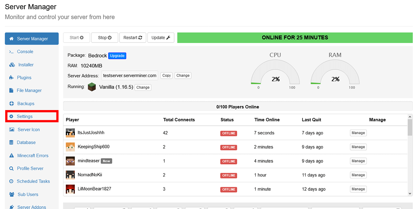Viewport: 418px width, 209px height.
Task: Manage player mindteaser
Action: [x=358, y=161]
